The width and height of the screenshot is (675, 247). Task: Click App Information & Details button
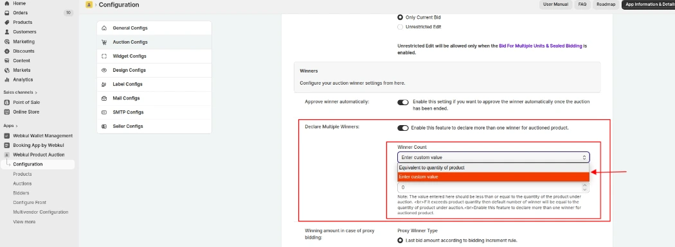(x=648, y=4)
